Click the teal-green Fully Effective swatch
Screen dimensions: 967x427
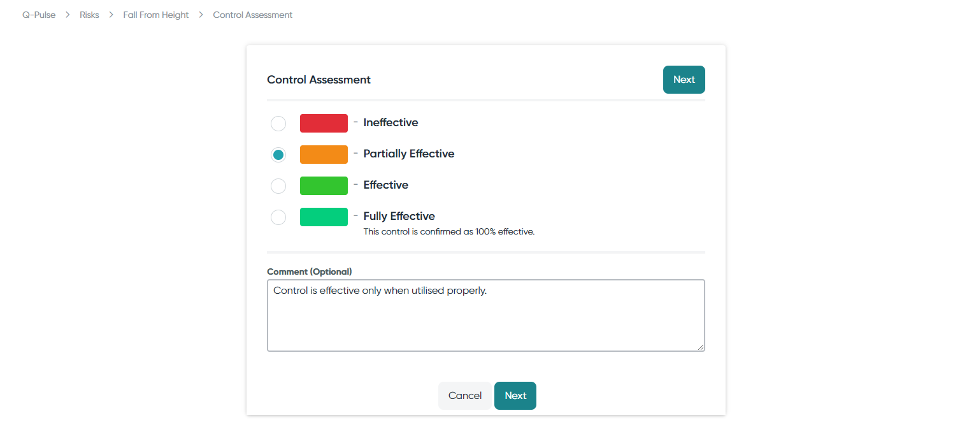(324, 217)
